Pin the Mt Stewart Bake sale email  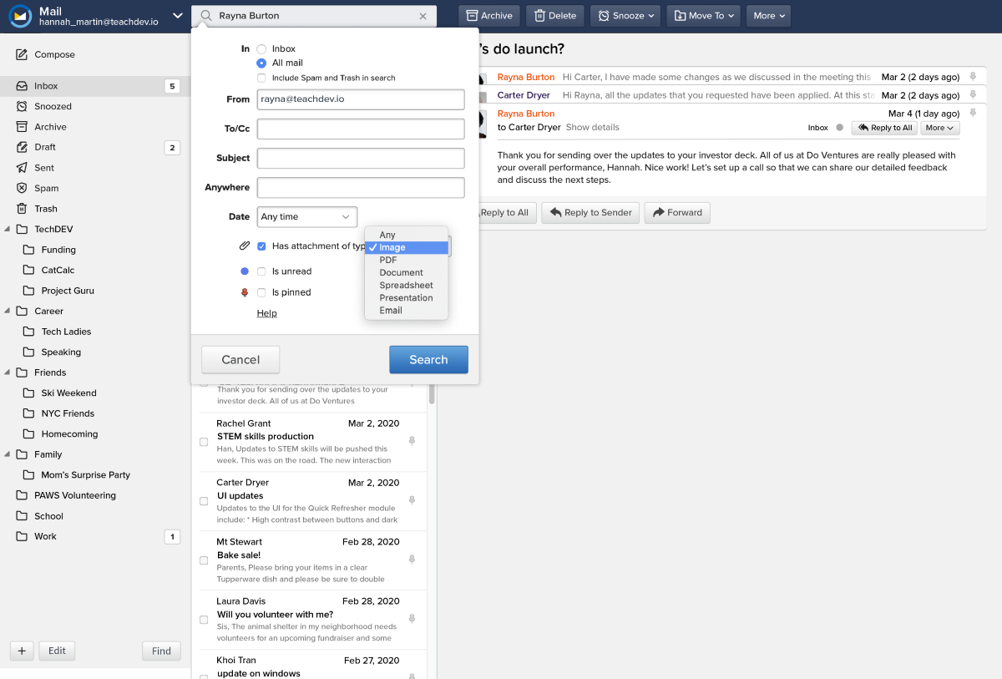click(x=412, y=560)
